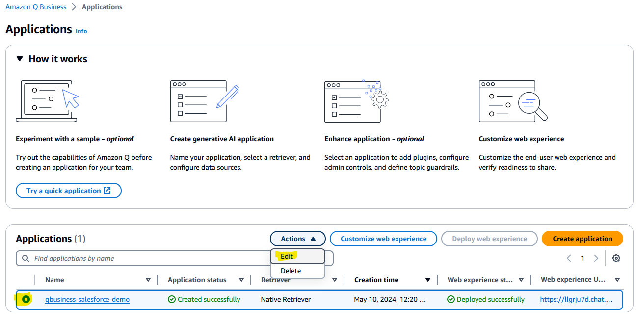Click Create generative AI application heading
The width and height of the screenshot is (636, 316).
coord(222,139)
